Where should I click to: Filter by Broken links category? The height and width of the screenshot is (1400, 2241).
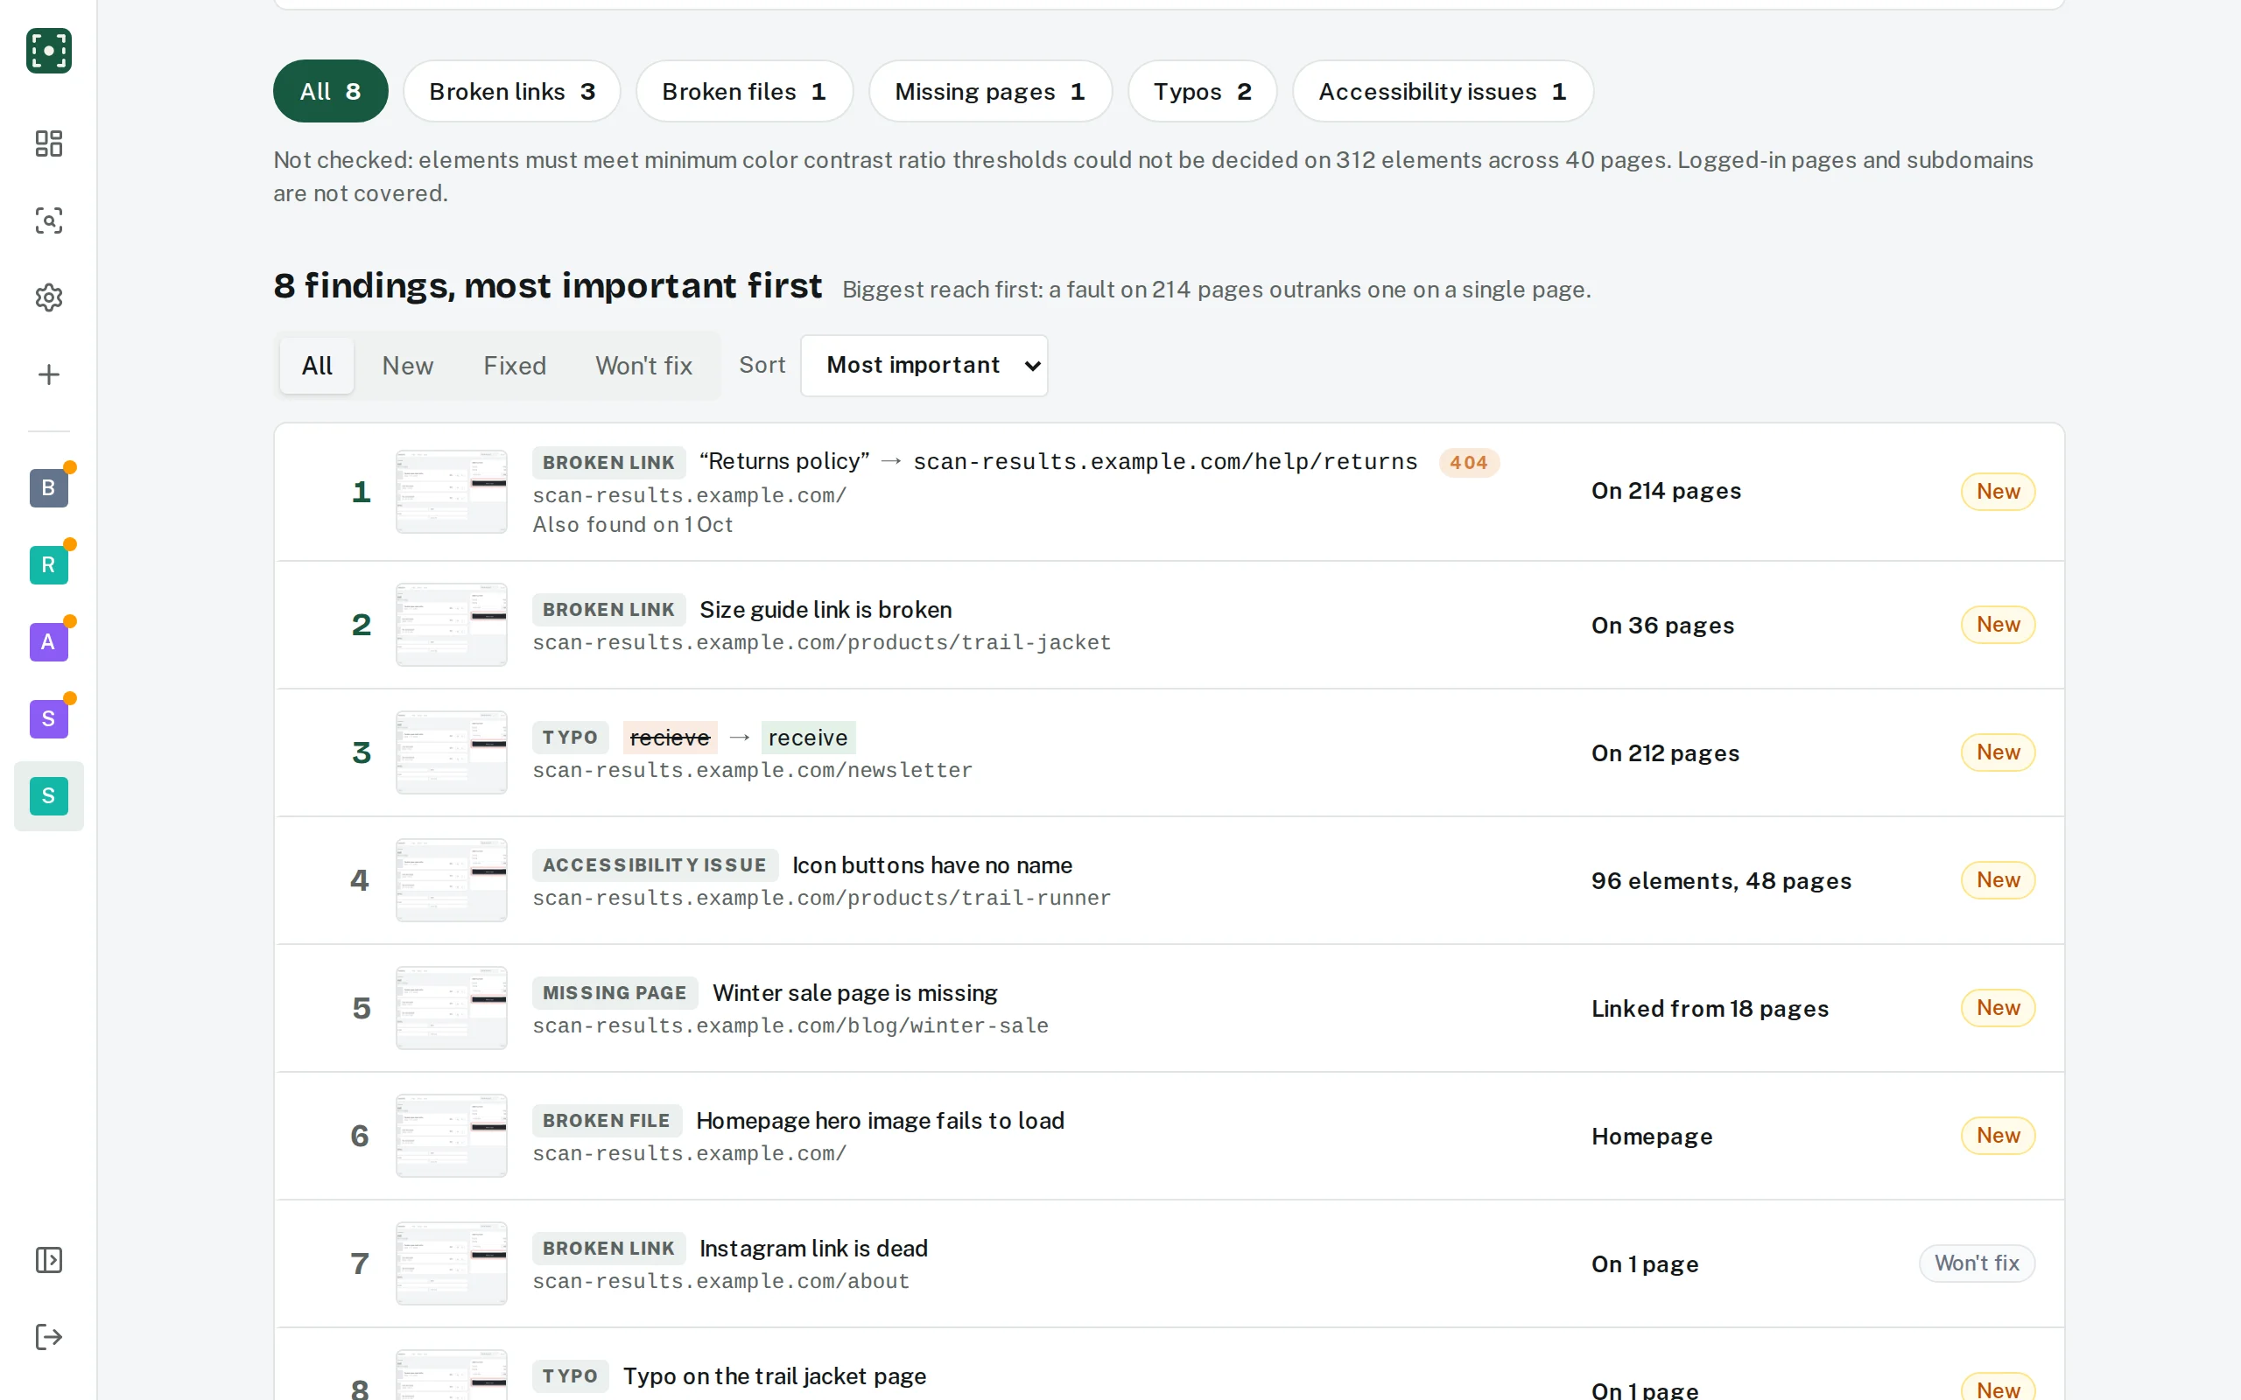512,91
